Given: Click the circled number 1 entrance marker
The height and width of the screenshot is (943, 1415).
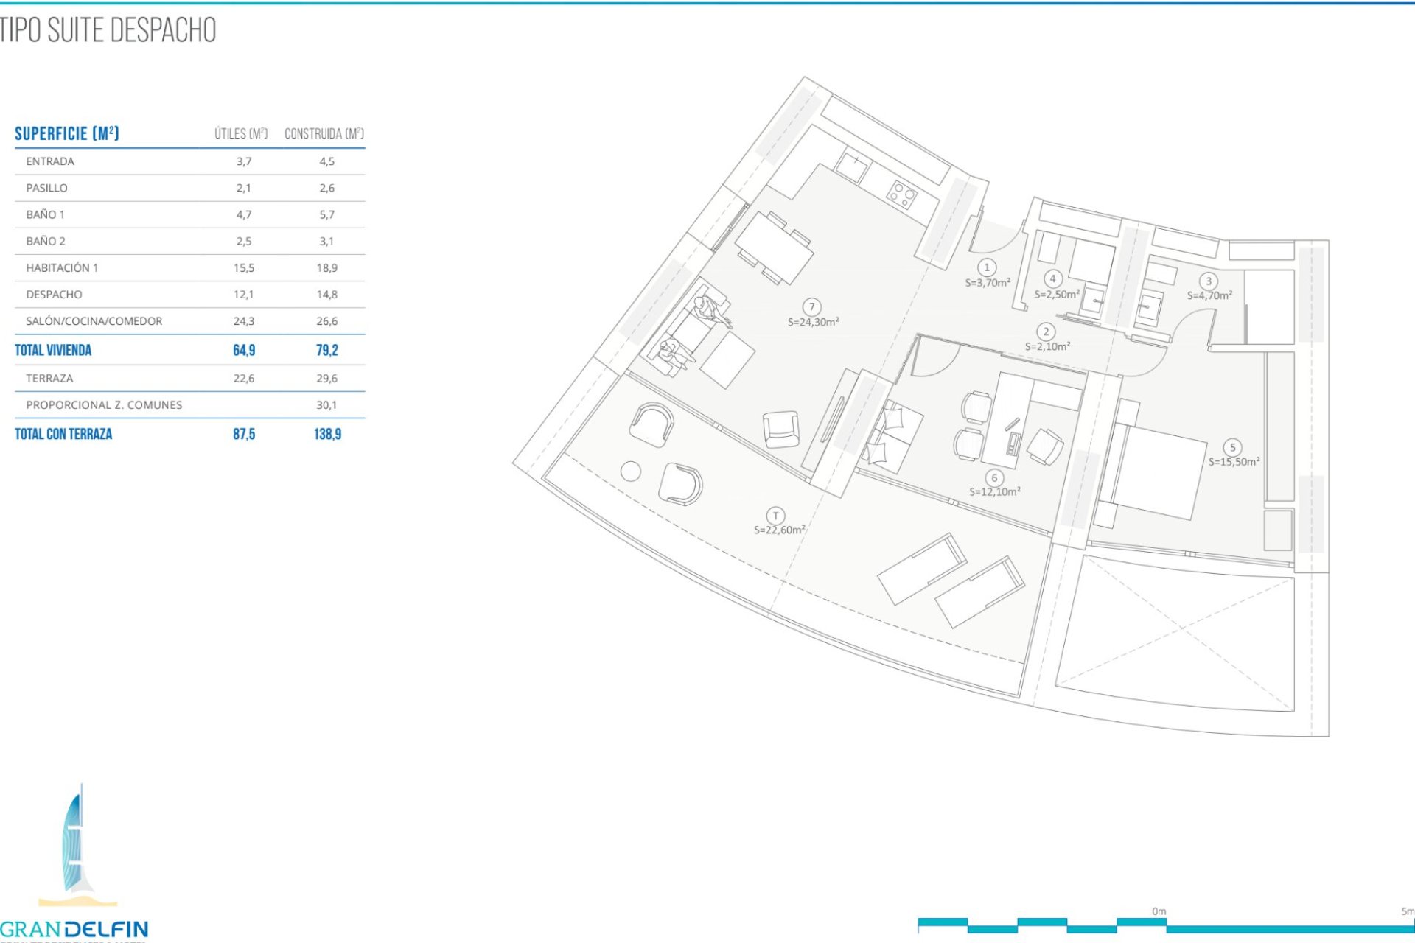Looking at the screenshot, I should (987, 267).
